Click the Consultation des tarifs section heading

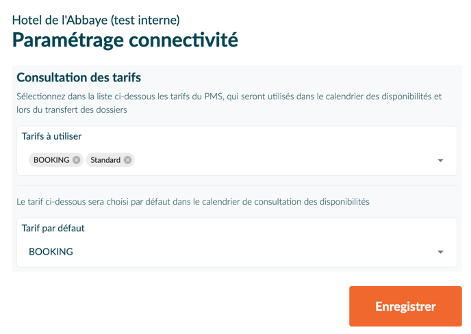78,77
